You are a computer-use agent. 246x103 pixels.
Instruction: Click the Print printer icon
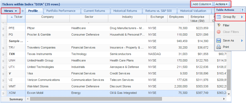coord(219,47)
